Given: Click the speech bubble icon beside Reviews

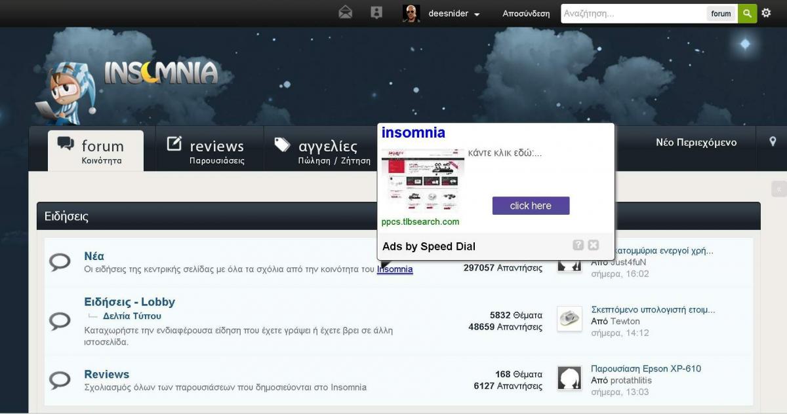Looking at the screenshot, I should 60,379.
